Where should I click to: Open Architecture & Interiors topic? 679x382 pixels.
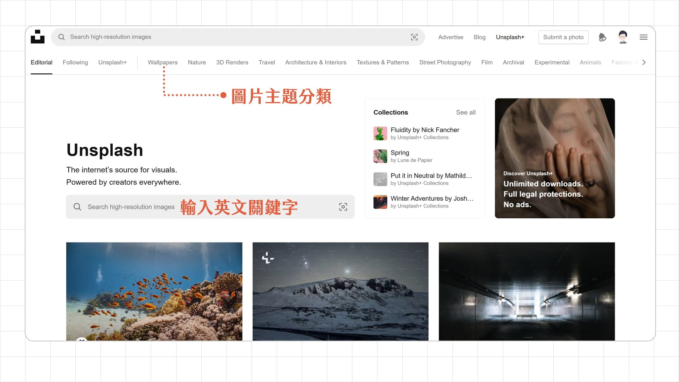[316, 62]
